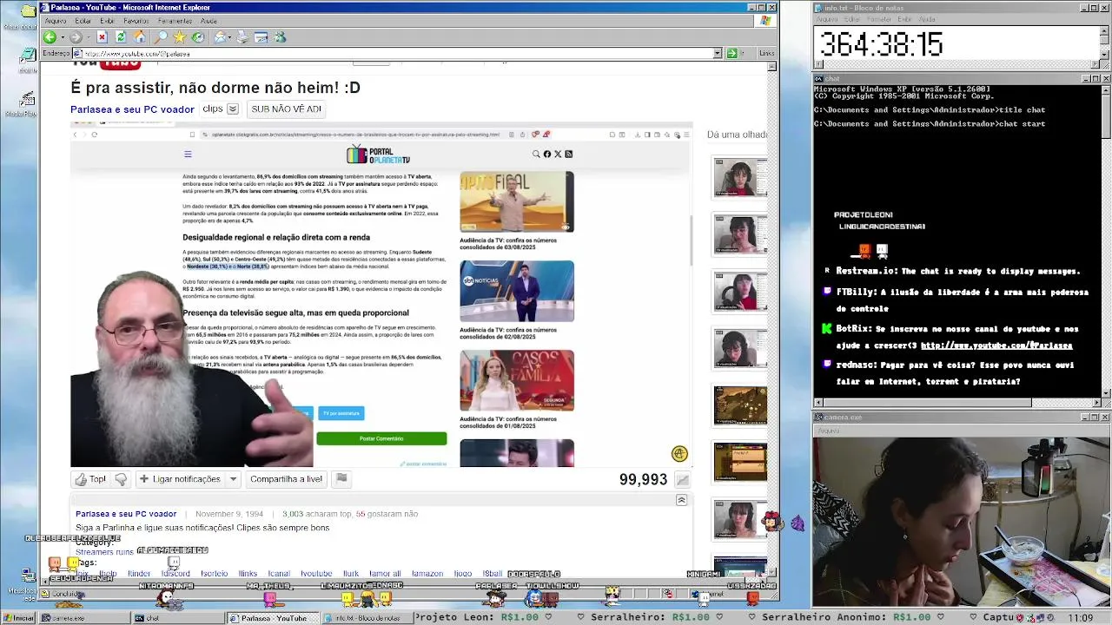Open Parlasea e seu PC voador channel link
Viewport: 1112px width, 625px height.
pos(132,109)
